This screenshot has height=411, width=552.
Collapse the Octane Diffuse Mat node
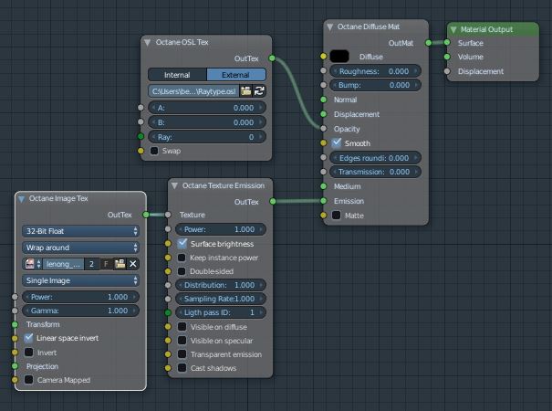point(330,26)
